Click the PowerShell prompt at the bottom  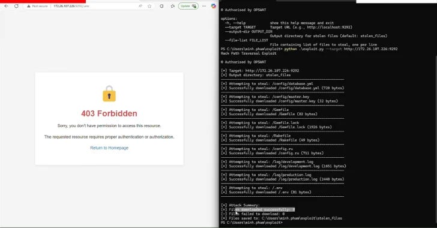(252, 223)
